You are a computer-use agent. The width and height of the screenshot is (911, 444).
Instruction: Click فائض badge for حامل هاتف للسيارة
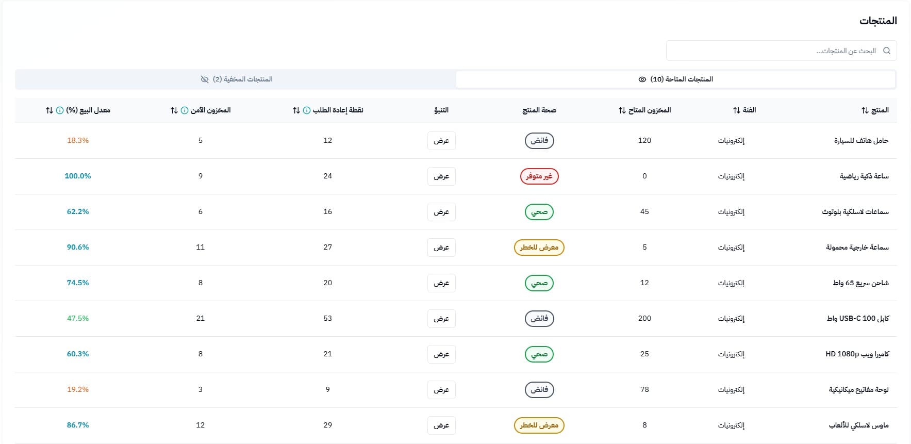539,141
